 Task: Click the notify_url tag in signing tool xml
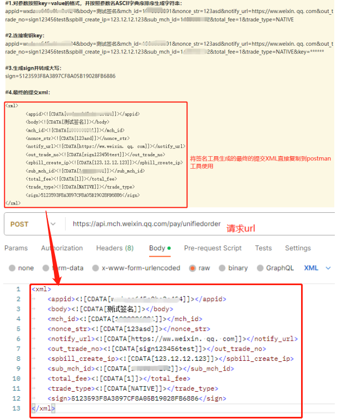click(x=105, y=146)
